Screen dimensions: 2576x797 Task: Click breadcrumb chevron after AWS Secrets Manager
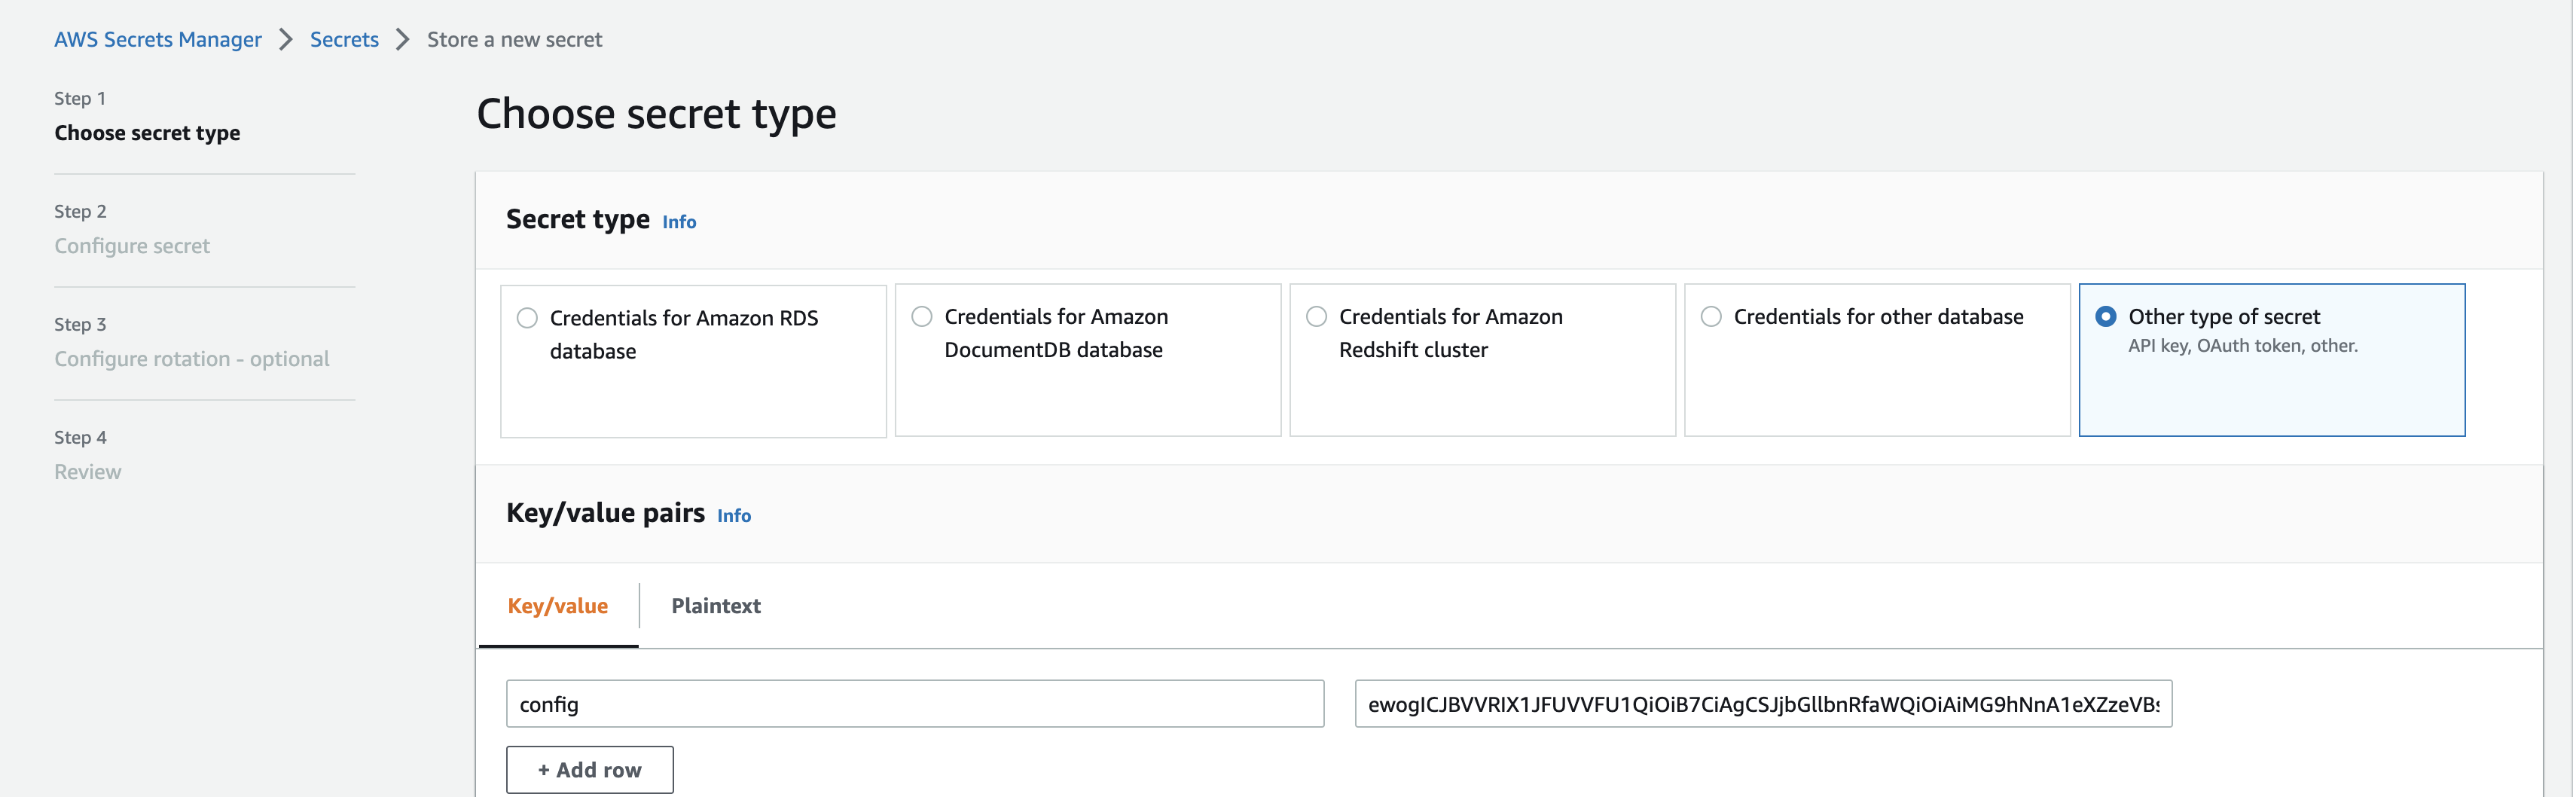286,40
